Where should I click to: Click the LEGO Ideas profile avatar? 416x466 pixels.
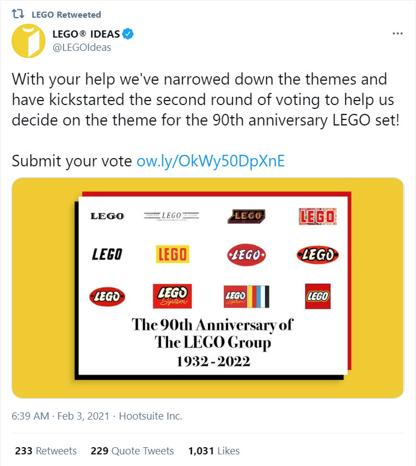click(29, 41)
